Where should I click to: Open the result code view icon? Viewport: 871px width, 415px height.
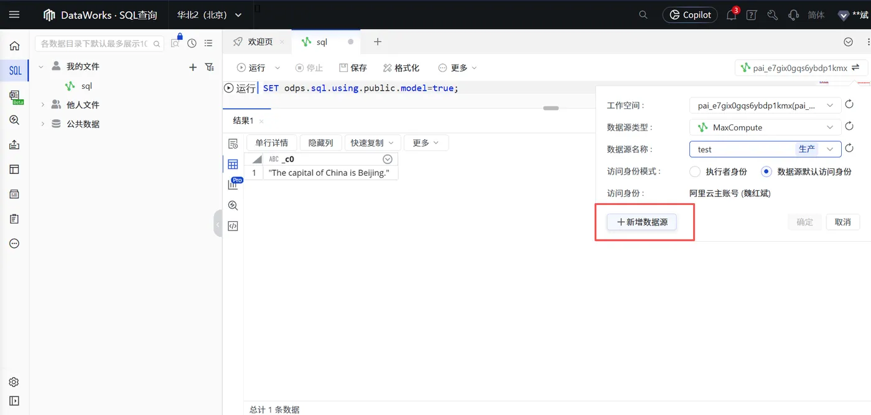(233, 226)
